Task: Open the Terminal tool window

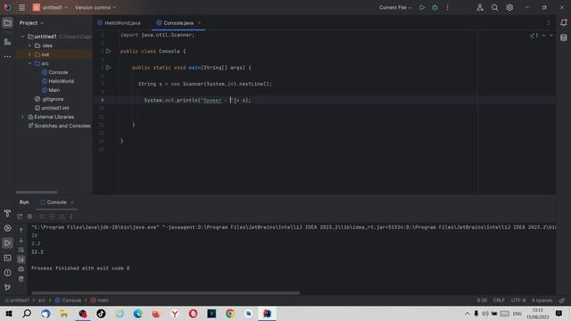Action: point(7,258)
